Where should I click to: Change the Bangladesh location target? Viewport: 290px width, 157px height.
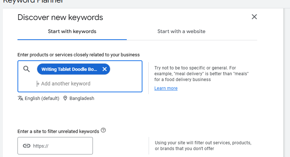click(x=82, y=98)
